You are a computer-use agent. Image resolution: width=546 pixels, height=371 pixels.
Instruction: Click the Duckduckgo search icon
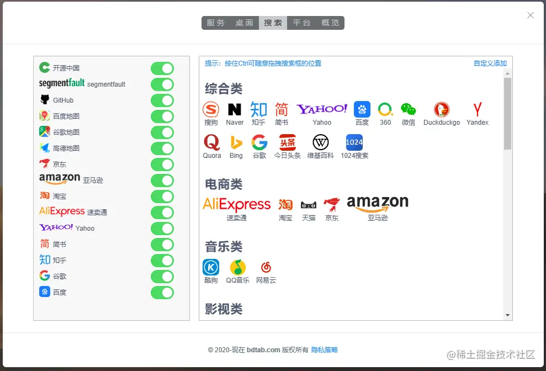tap(442, 109)
